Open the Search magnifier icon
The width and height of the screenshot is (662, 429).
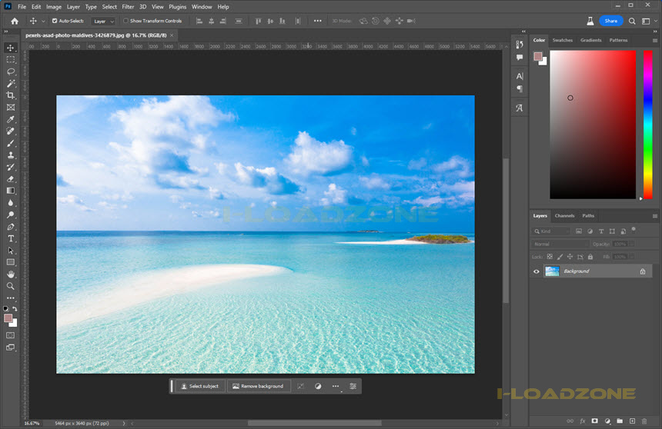click(x=632, y=21)
